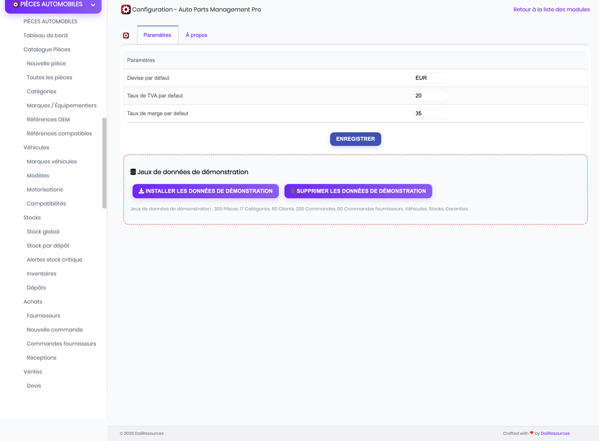Open Nouvelle commande in sidebar
Screen dimensions: 599x441
pyautogui.click(x=55, y=330)
